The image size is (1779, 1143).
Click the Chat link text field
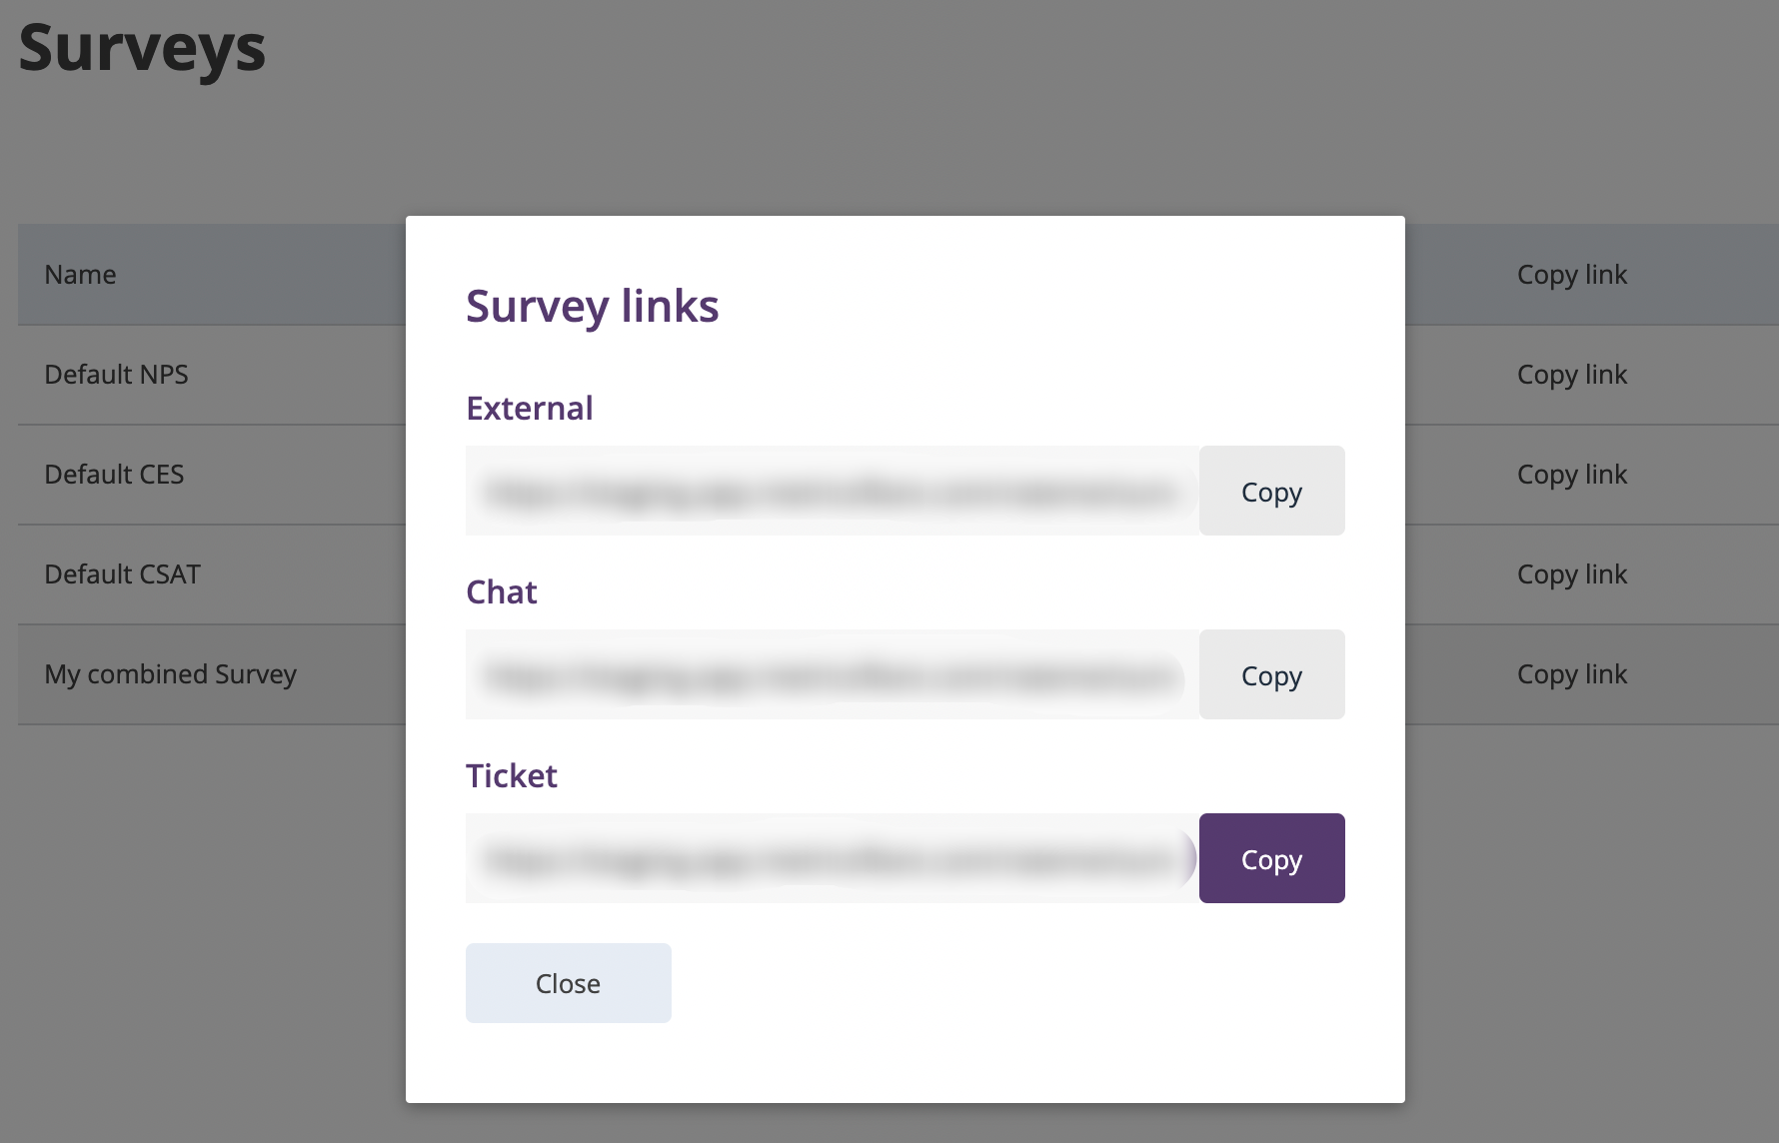click(x=832, y=674)
